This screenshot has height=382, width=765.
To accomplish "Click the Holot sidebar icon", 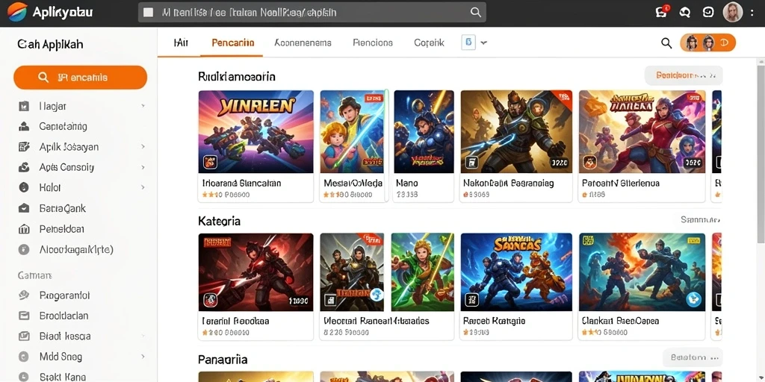I will coord(23,187).
